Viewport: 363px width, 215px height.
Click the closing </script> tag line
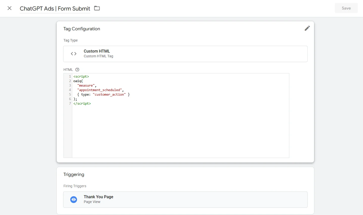[82, 103]
